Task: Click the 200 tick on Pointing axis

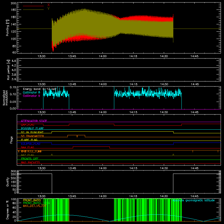Action: click(13, 3)
